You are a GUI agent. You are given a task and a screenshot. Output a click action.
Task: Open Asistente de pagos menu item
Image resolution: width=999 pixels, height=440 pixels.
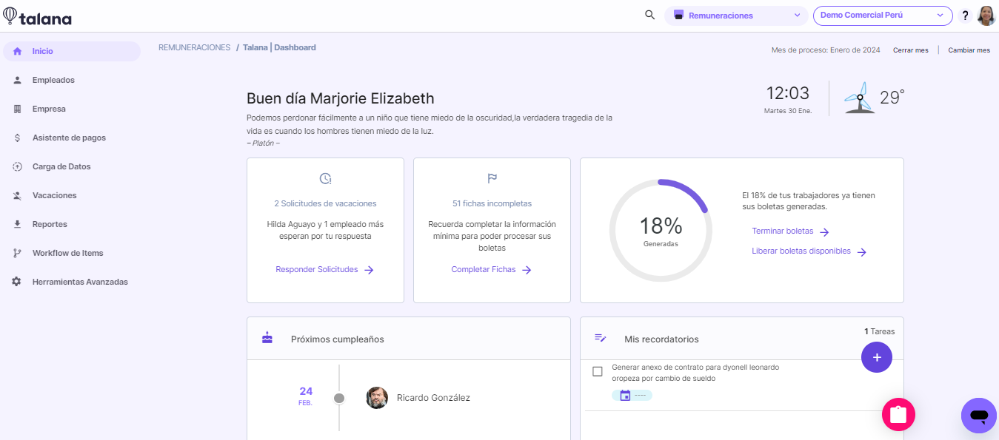(x=72, y=138)
